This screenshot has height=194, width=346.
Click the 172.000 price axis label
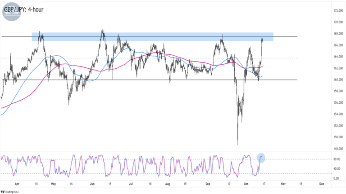(338, 11)
